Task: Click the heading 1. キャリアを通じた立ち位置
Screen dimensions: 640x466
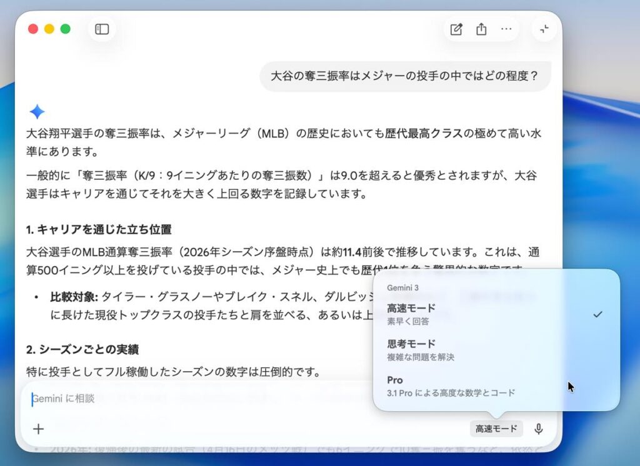Action: (99, 229)
